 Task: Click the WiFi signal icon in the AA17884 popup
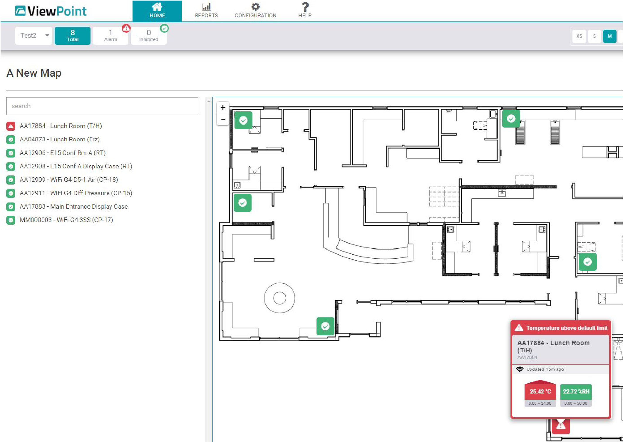(520, 369)
